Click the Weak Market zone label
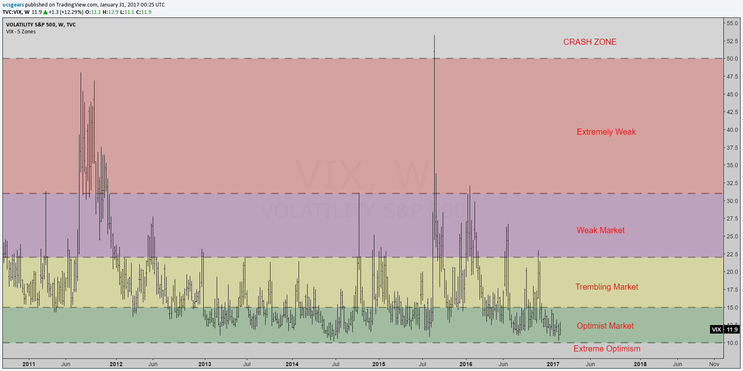Image resolution: width=743 pixels, height=371 pixels. click(x=600, y=230)
